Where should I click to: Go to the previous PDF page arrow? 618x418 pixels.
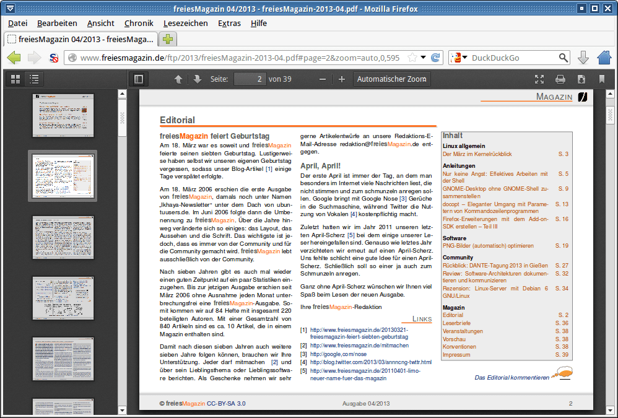pyautogui.click(x=178, y=79)
